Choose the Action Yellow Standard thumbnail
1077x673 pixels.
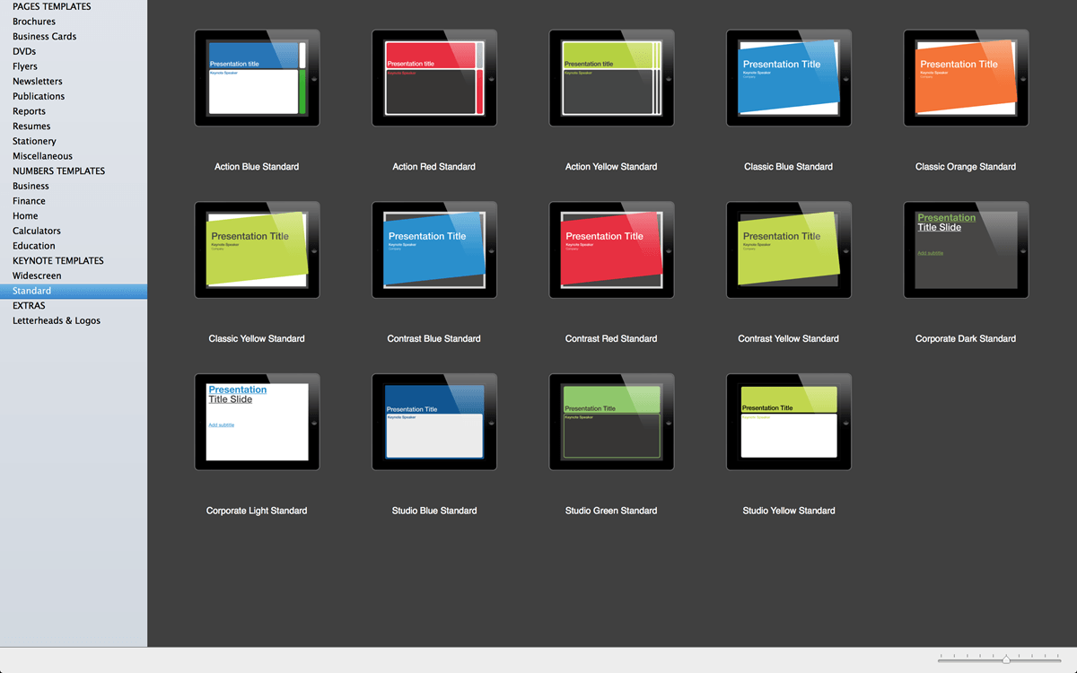(x=611, y=78)
